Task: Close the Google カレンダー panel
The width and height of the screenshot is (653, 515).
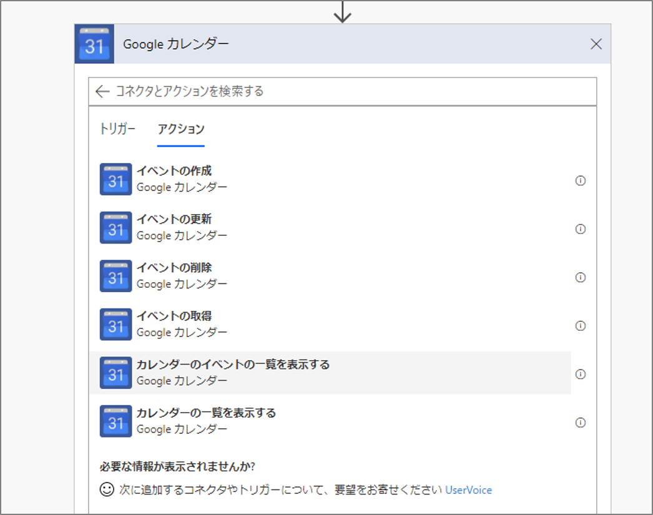Action: click(596, 44)
